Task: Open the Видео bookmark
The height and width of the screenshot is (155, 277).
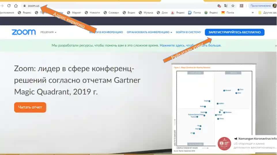Action: (129, 13)
